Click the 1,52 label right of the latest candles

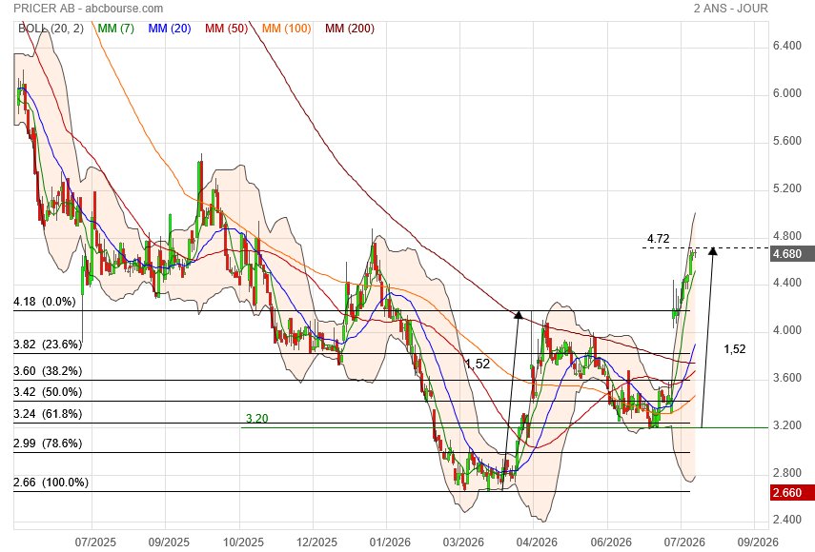pos(734,349)
